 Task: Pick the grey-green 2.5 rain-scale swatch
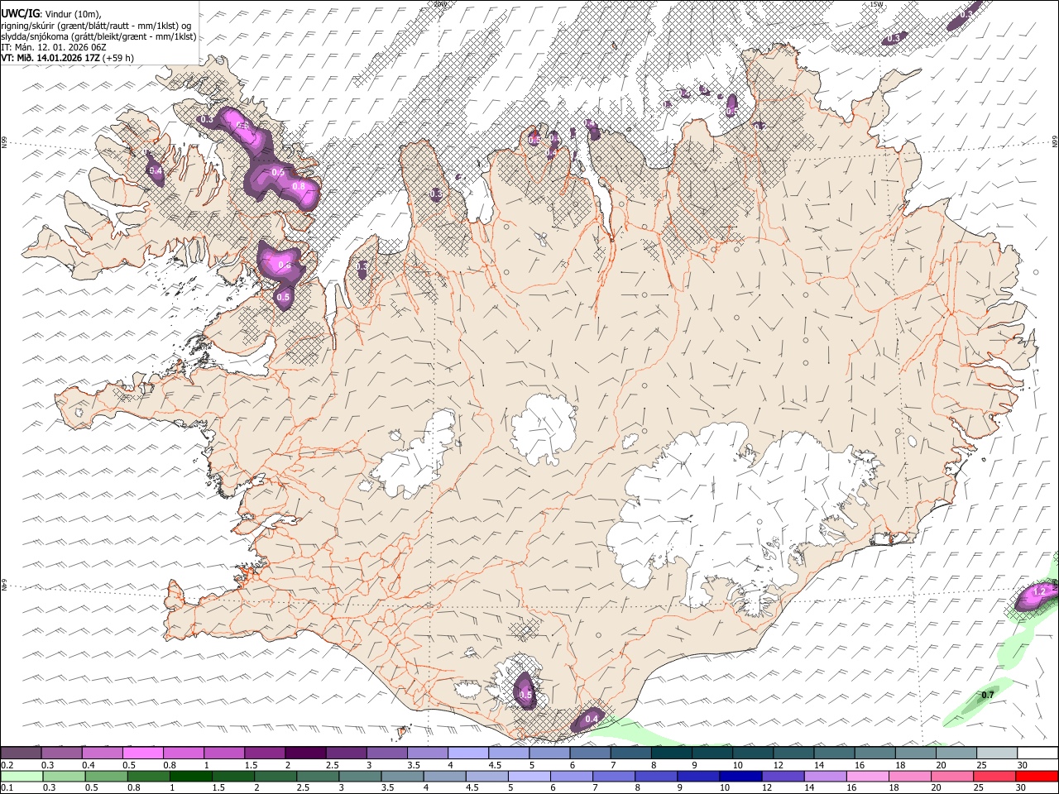click(x=318, y=777)
